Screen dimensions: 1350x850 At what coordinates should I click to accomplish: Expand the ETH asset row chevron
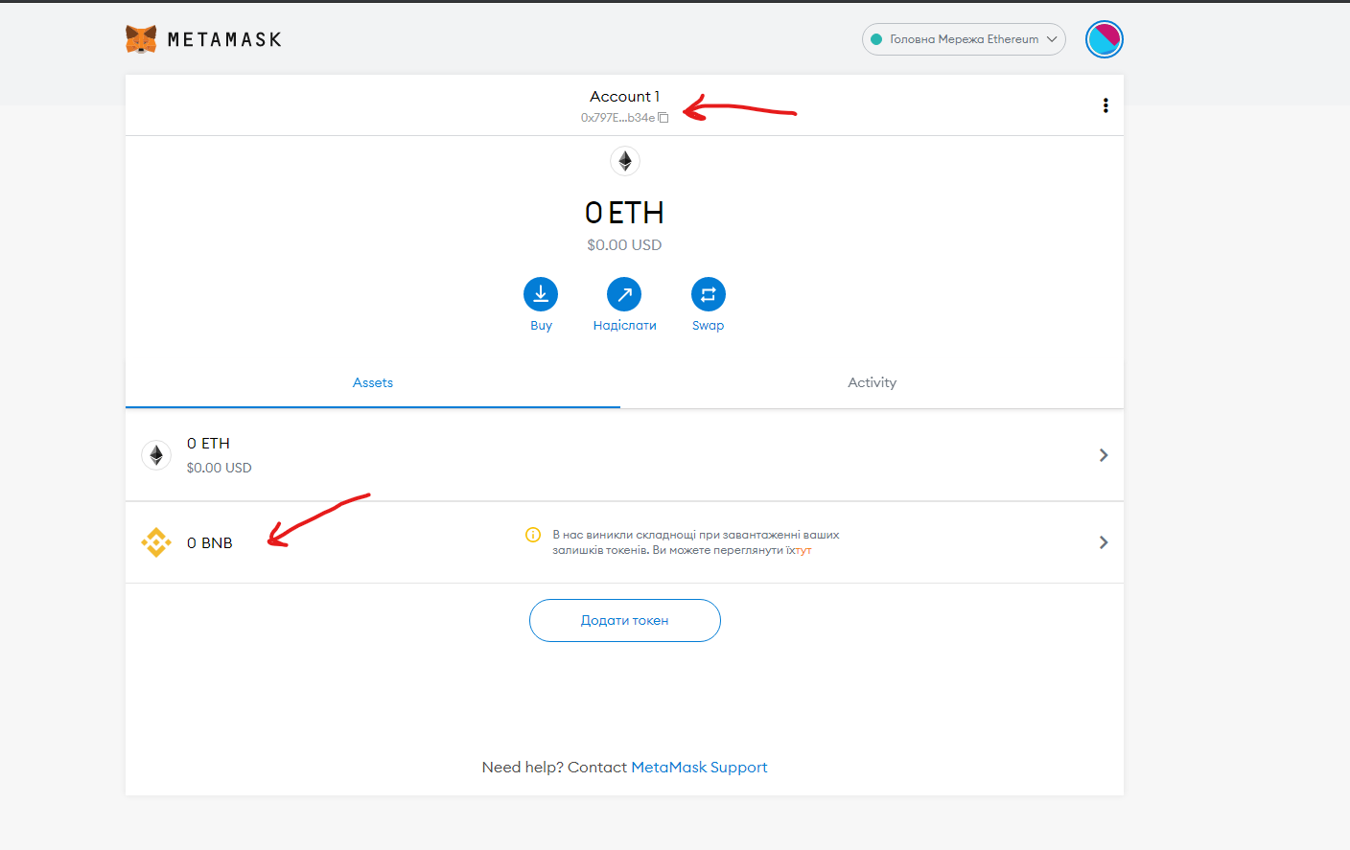1104,455
